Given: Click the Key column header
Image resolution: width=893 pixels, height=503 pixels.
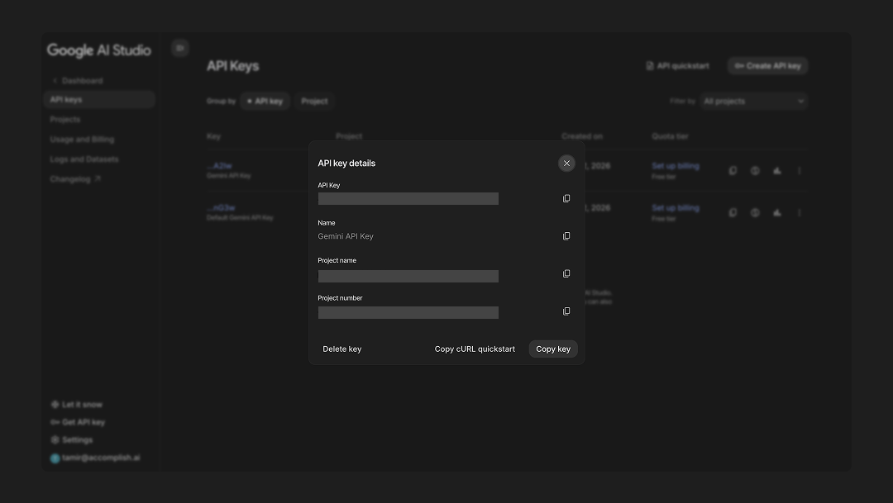Looking at the screenshot, I should [x=213, y=136].
